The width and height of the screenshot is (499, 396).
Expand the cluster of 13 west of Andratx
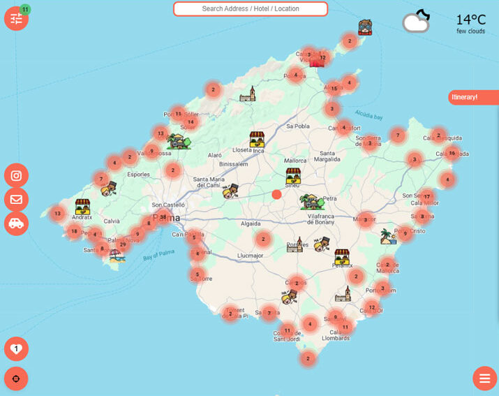(58, 214)
